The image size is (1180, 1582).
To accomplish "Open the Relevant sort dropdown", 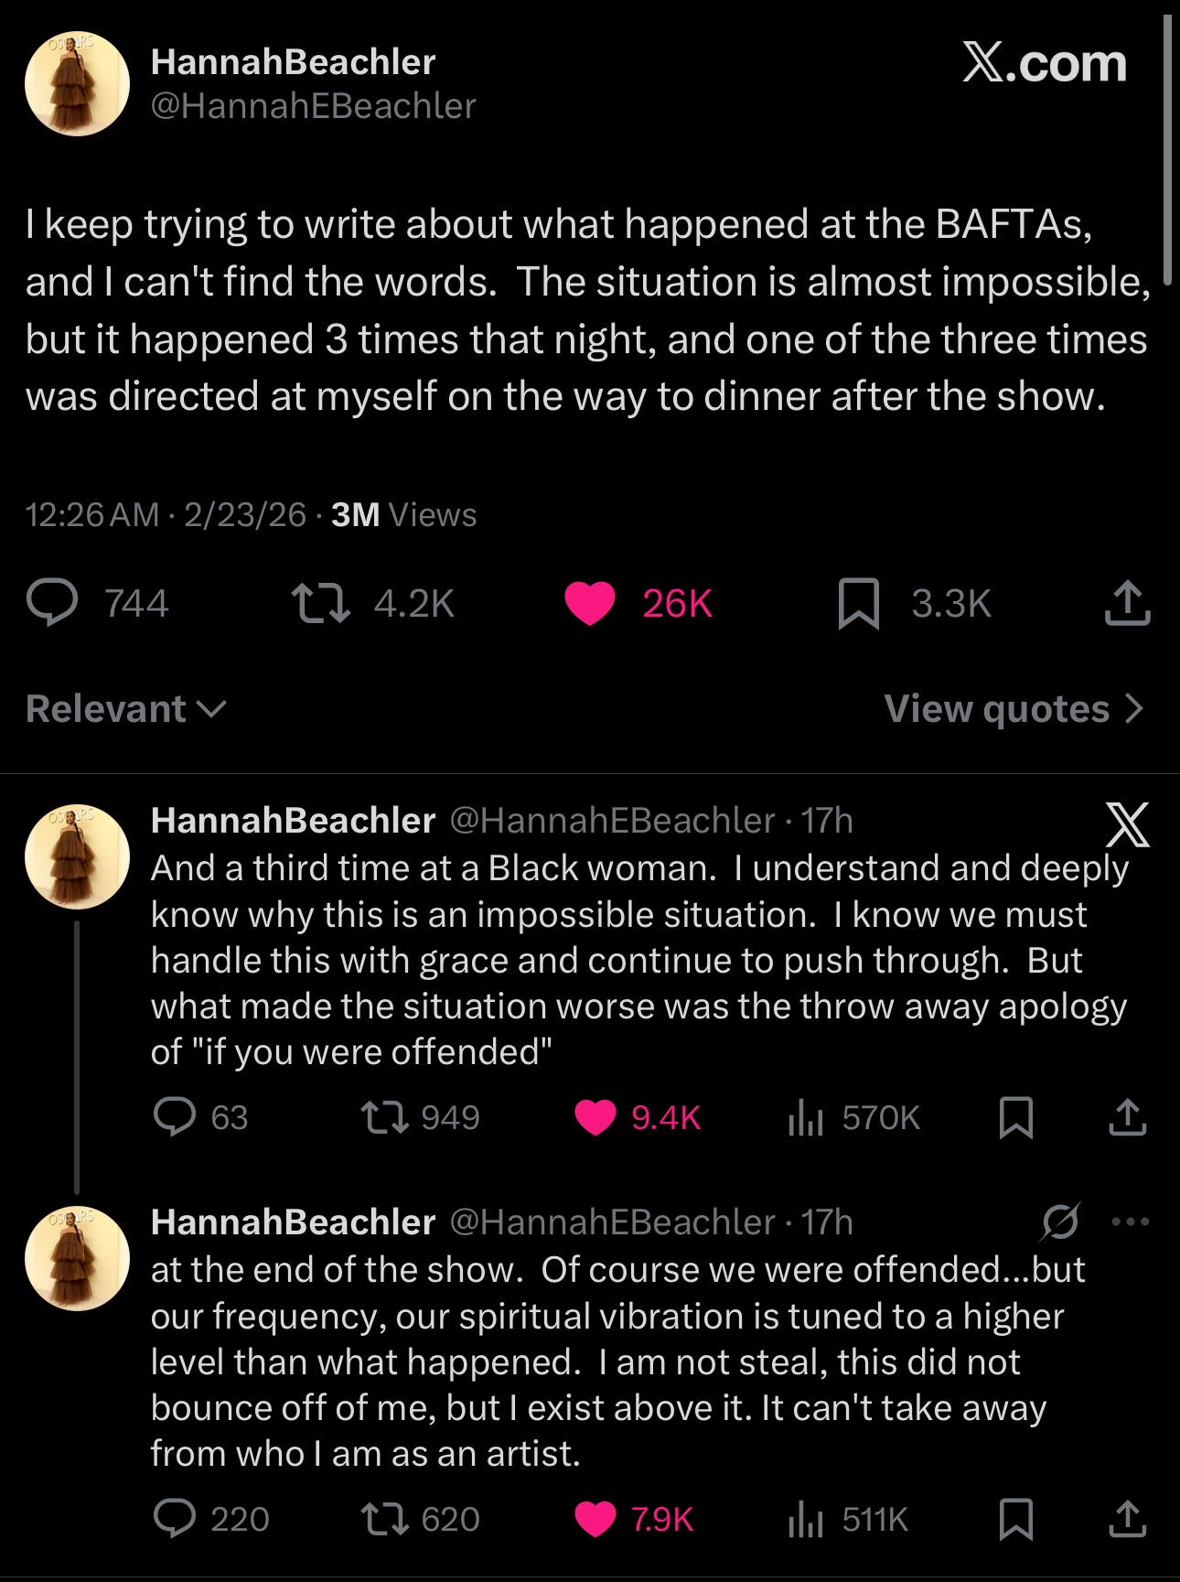I will 126,709.
